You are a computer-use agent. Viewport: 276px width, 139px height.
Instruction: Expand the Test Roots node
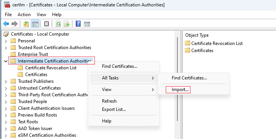pos(6,122)
